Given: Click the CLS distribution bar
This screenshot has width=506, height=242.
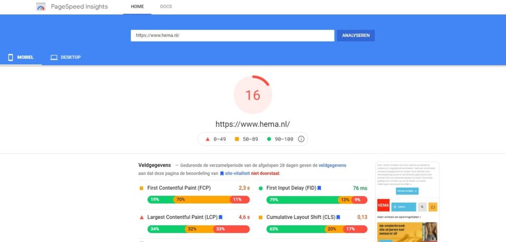Looking at the screenshot, I should (317, 229).
